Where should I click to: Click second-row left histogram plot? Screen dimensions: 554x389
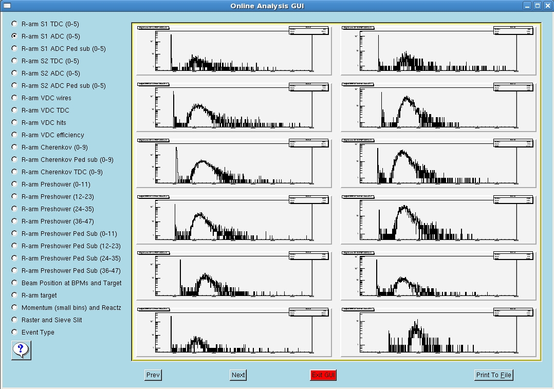[234, 107]
